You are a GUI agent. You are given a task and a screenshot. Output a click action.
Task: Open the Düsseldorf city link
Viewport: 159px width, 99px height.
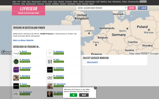point(26,68)
